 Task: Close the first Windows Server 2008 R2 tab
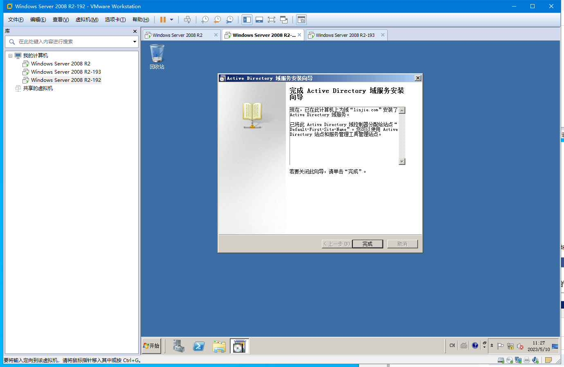(216, 35)
